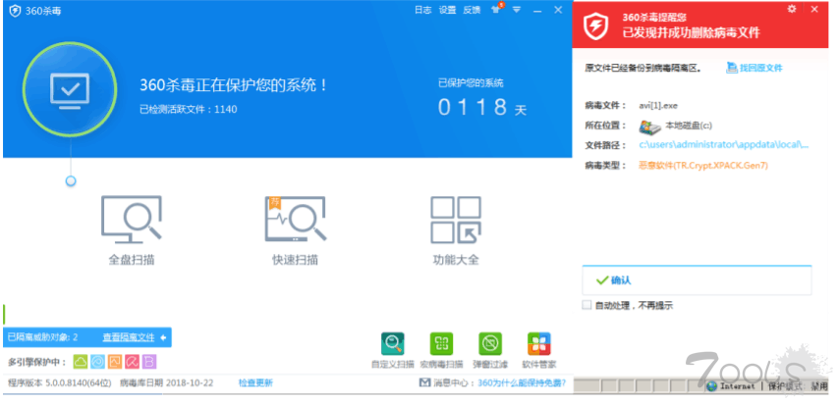Image resolution: width=838 pixels, height=403 pixels.
Task: Click the 0118 protected days counter
Action: pos(473,107)
